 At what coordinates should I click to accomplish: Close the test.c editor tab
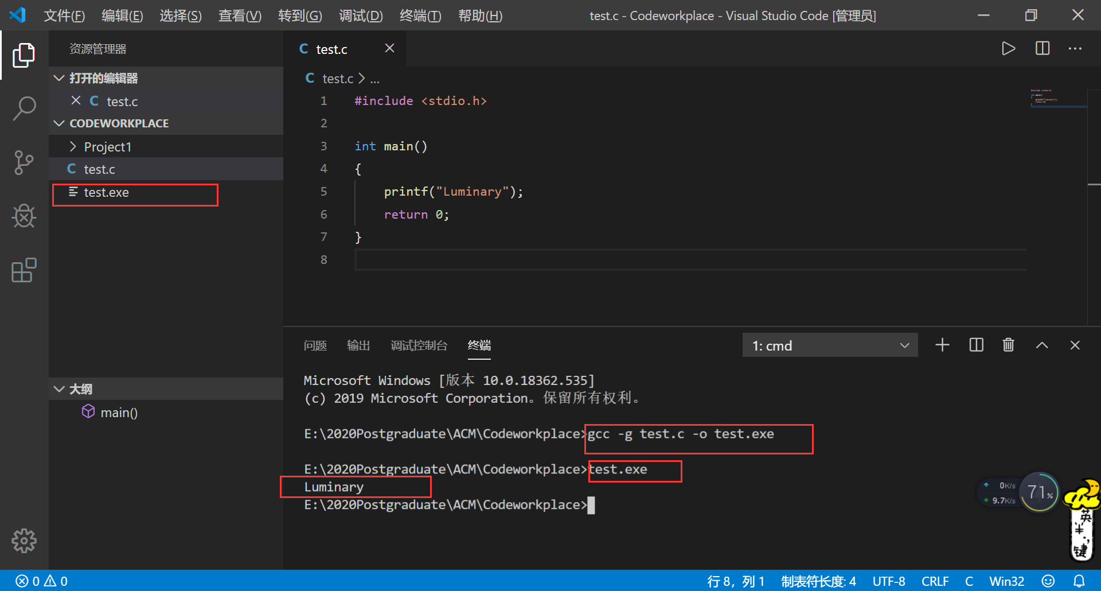tap(389, 48)
